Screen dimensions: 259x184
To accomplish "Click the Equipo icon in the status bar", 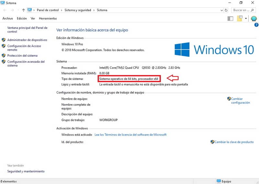I will (x=219, y=181).
